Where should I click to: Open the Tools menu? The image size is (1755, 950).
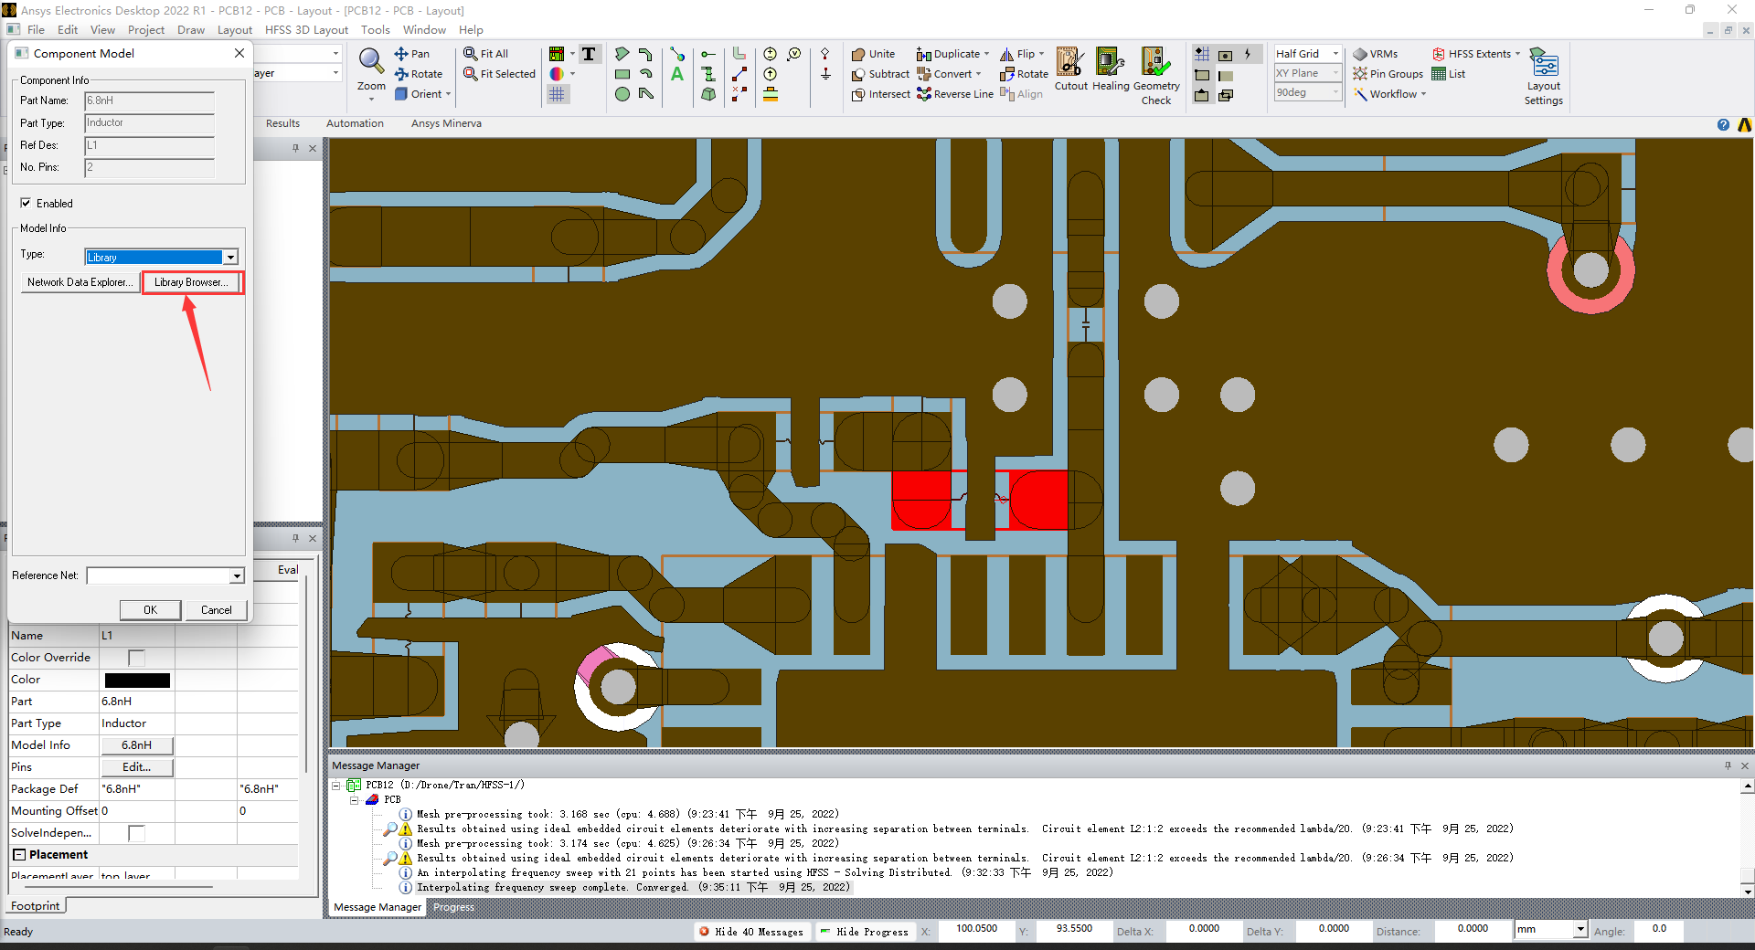coord(375,30)
